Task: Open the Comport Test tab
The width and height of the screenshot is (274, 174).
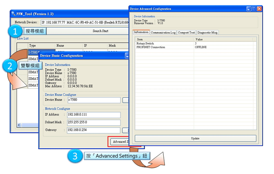Action: (186, 33)
